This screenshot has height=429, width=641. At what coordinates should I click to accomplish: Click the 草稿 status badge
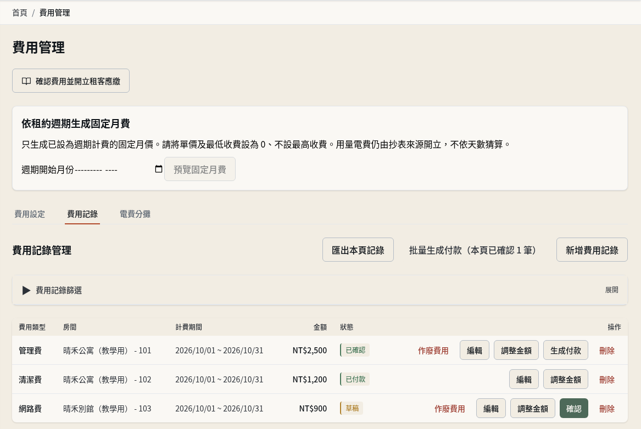[352, 408]
